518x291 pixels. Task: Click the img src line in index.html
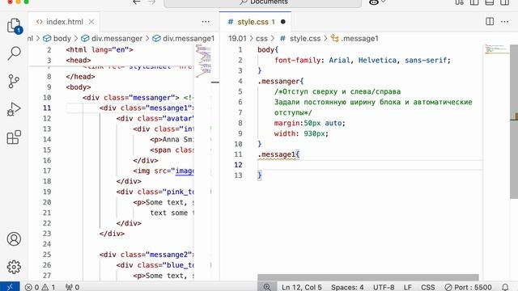pyautogui.click(x=163, y=171)
